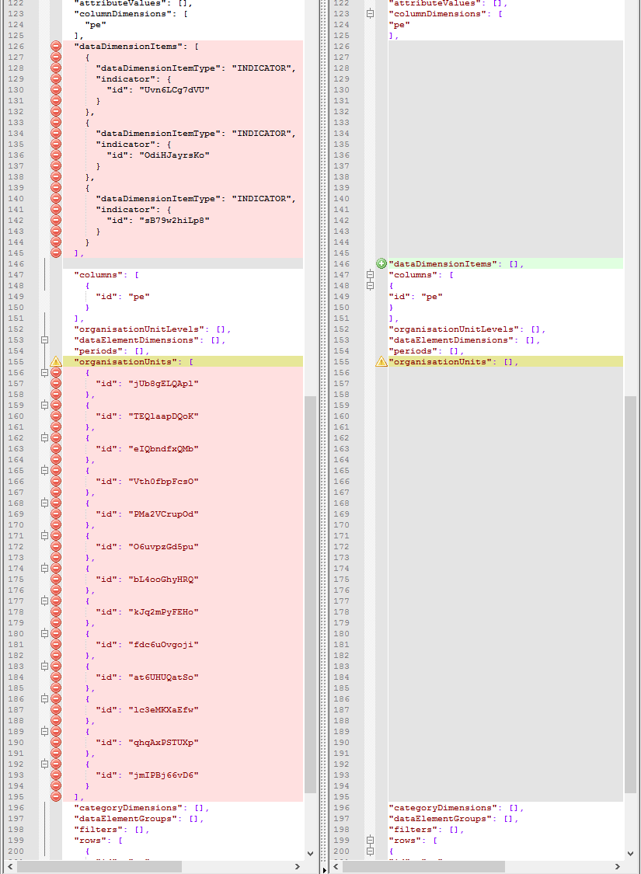Viewport: 641px width, 874px height.
Task: Click the right pane warning icon at line 155
Action: click(x=381, y=362)
